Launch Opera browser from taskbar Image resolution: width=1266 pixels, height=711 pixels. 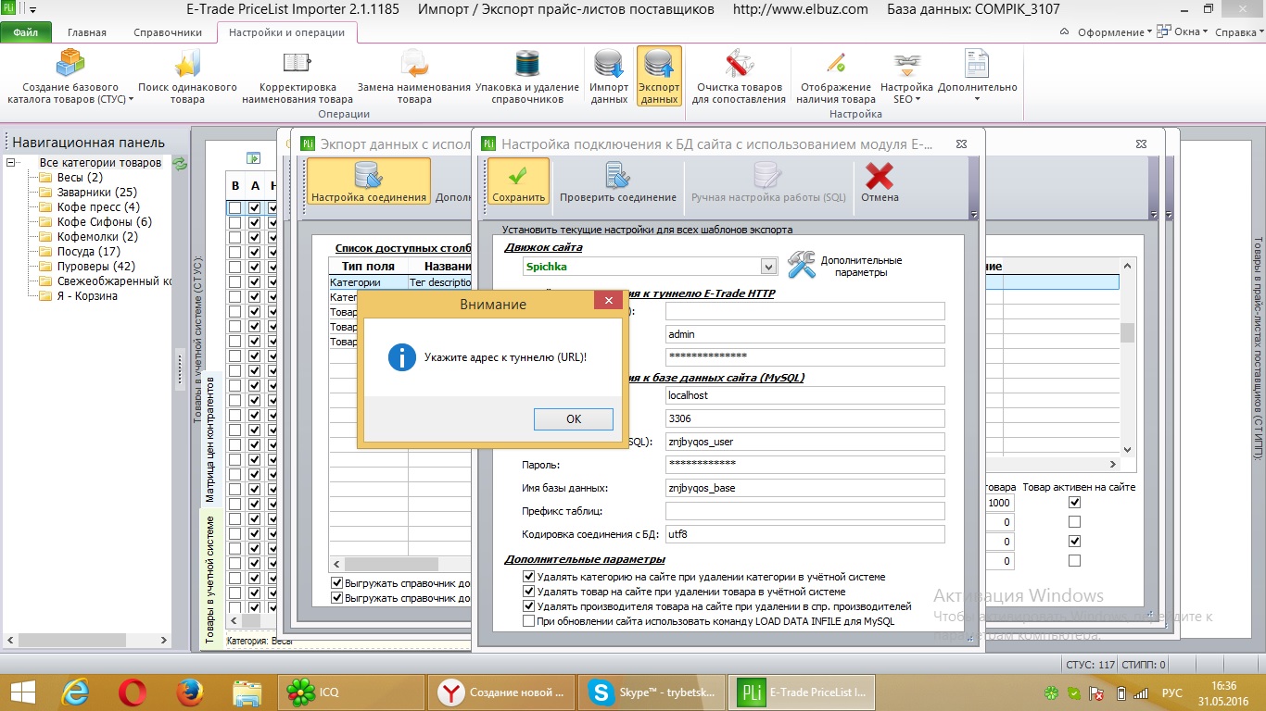133,692
